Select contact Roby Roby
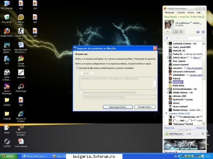The image size is (213, 159). point(179,86)
